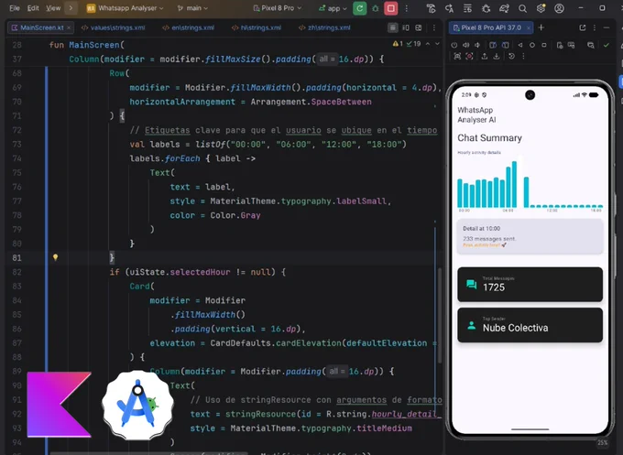623x455 pixels.
Task: Go to previous highlighted problem arrow
Action: (428, 44)
